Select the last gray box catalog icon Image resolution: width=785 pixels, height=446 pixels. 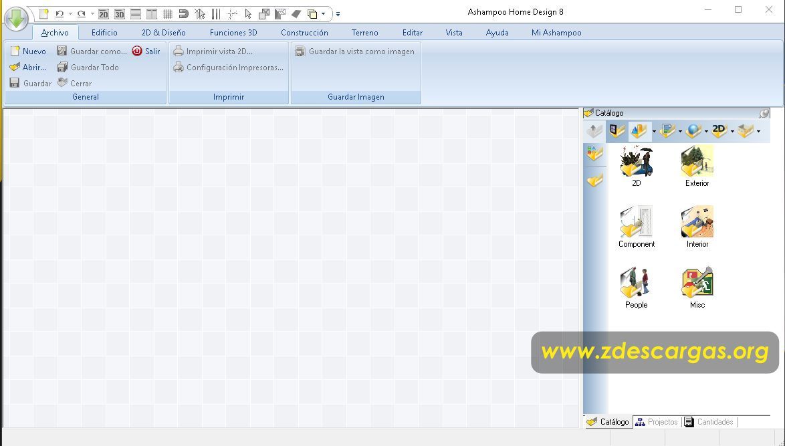(x=746, y=131)
